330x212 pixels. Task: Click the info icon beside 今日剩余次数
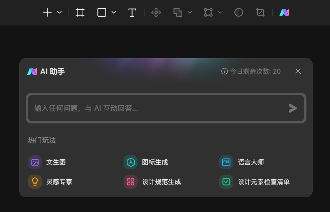(x=225, y=71)
